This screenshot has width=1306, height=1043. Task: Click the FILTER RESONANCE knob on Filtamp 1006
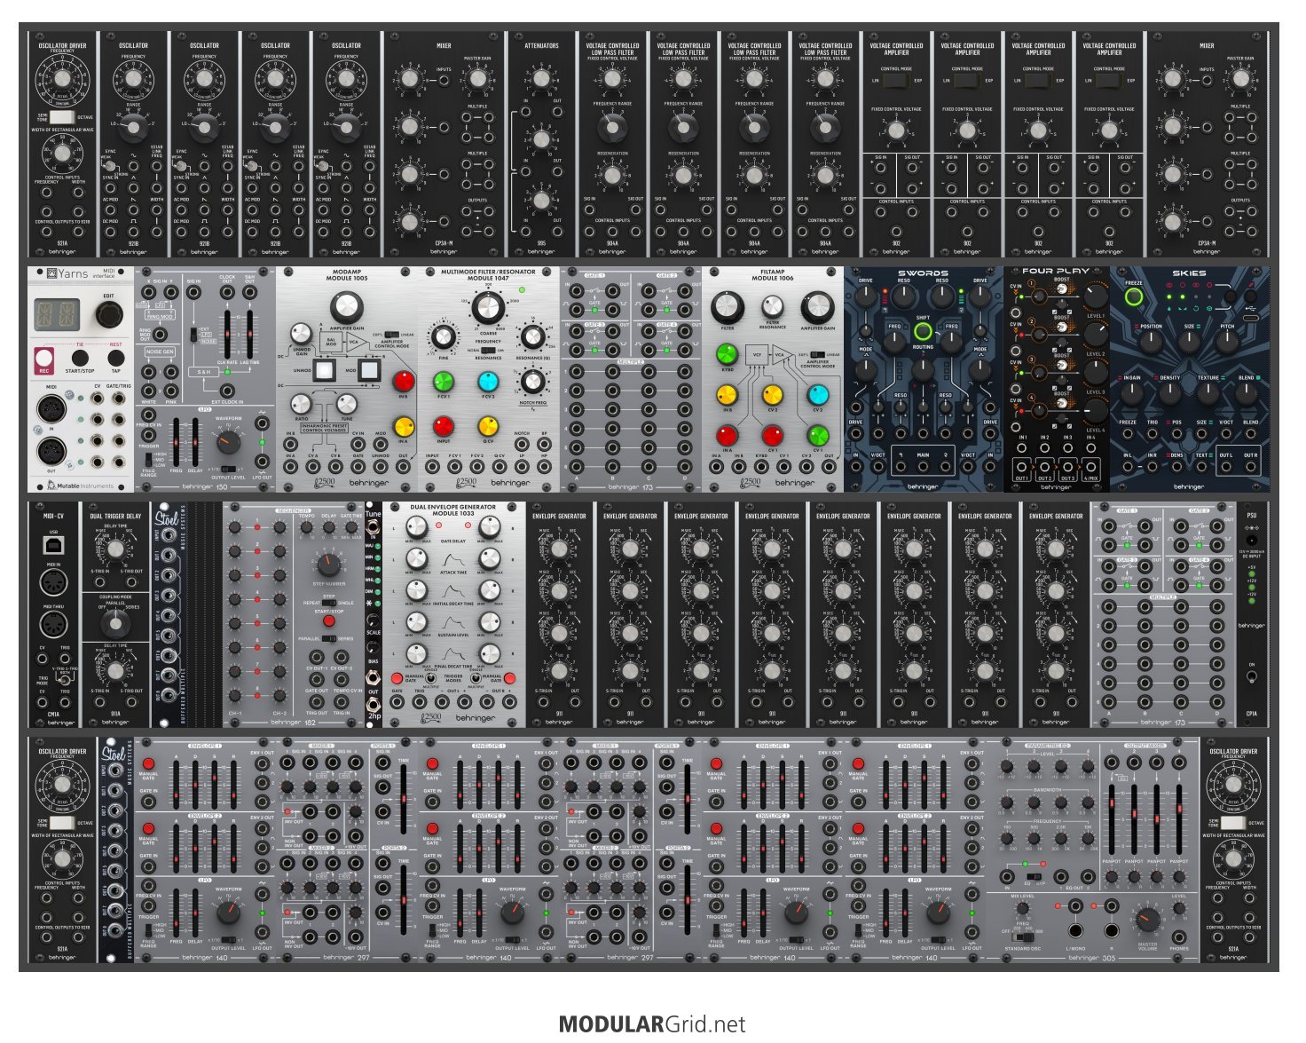[x=773, y=308]
